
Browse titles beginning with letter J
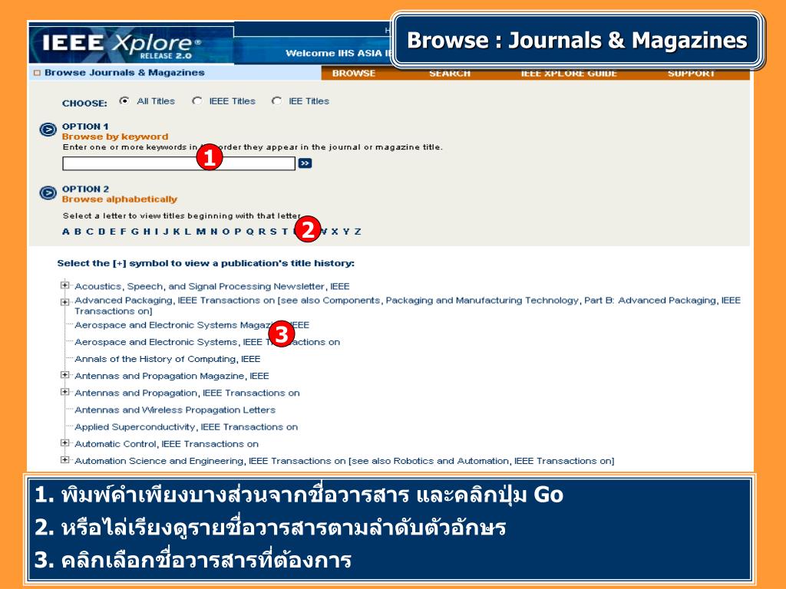pos(166,232)
